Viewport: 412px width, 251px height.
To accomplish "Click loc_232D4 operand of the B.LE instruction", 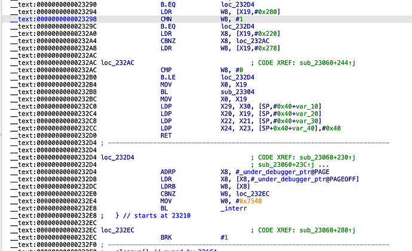I will click(x=237, y=78).
